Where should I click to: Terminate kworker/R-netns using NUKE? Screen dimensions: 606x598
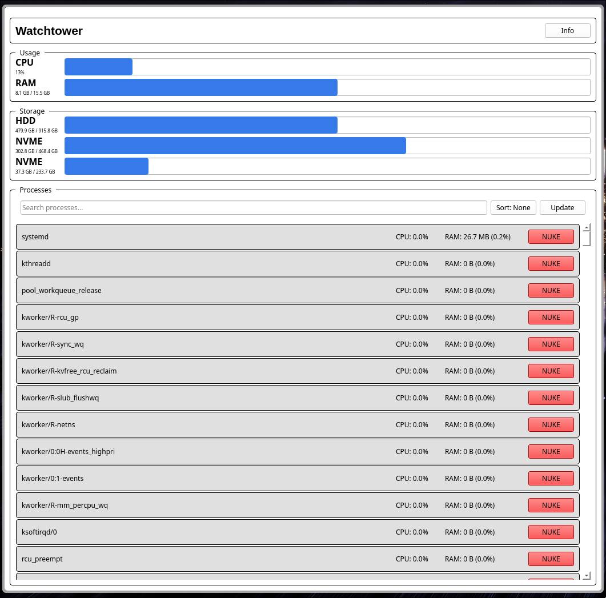tap(551, 424)
